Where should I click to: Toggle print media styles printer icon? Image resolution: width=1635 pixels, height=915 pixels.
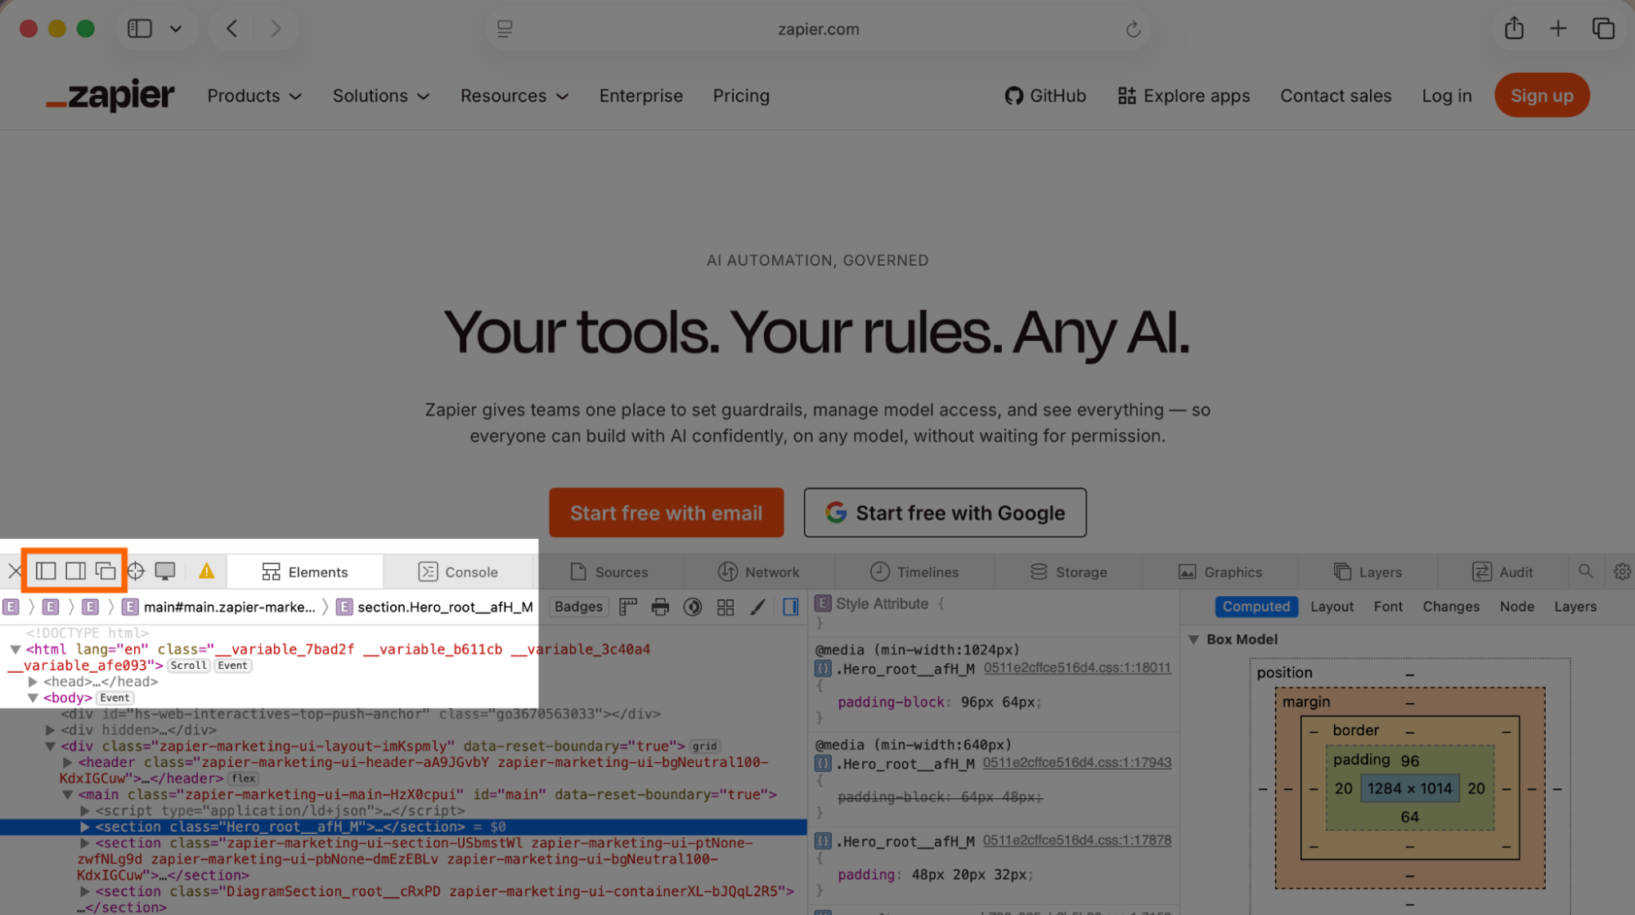[x=660, y=607]
